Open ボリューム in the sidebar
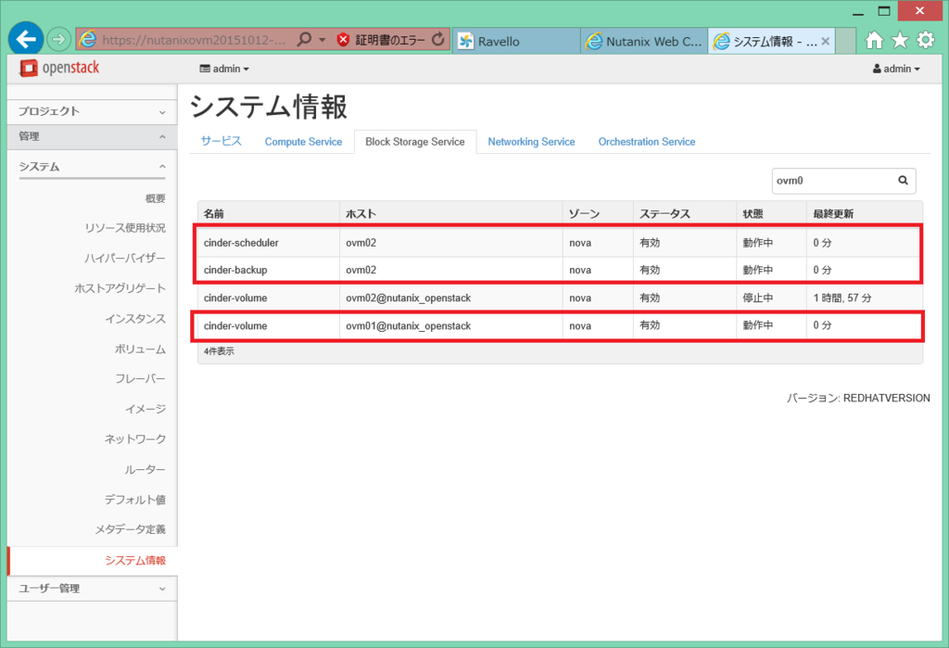The image size is (949, 648). coord(140,349)
